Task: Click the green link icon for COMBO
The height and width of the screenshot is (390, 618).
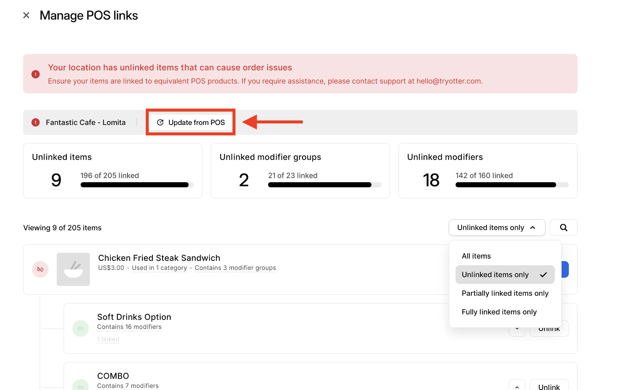Action: pos(80,386)
